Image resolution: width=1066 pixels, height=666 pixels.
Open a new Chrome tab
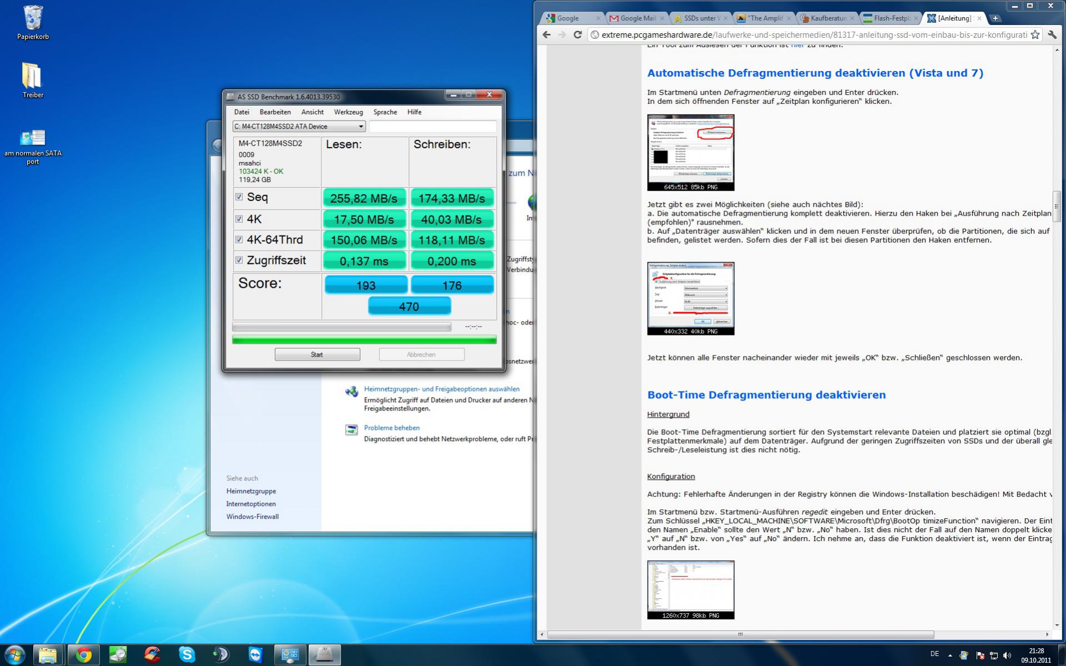coord(995,18)
